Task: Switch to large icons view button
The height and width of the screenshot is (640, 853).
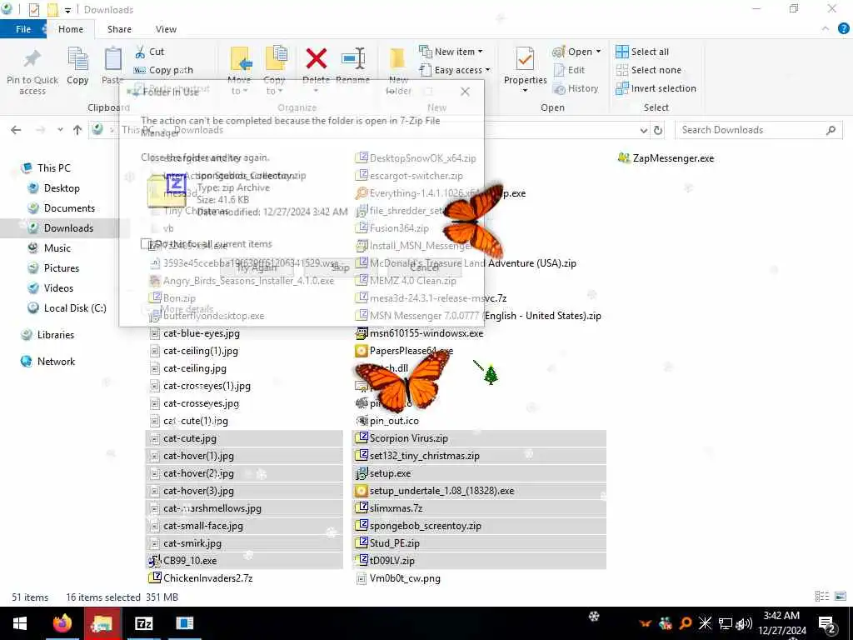Action: (841, 597)
